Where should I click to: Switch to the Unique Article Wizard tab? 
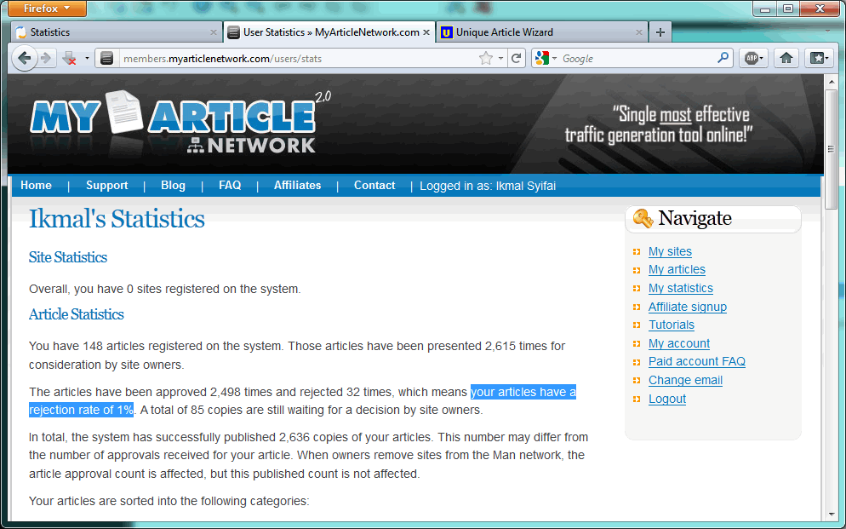[541, 32]
